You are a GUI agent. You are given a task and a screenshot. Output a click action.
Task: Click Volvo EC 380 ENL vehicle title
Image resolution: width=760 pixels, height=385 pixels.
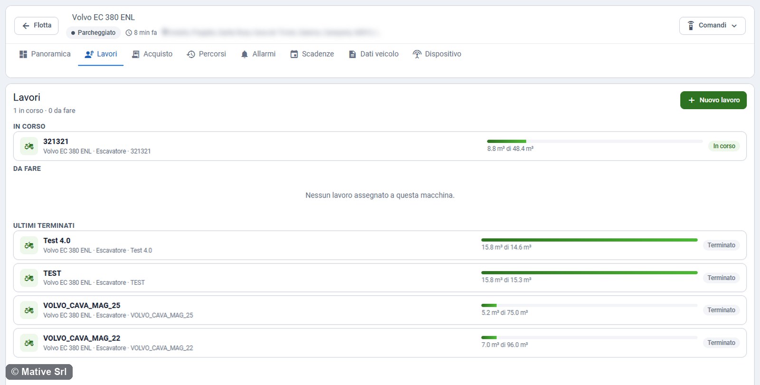104,18
